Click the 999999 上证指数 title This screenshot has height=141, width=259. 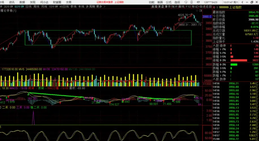(x=230, y=7)
